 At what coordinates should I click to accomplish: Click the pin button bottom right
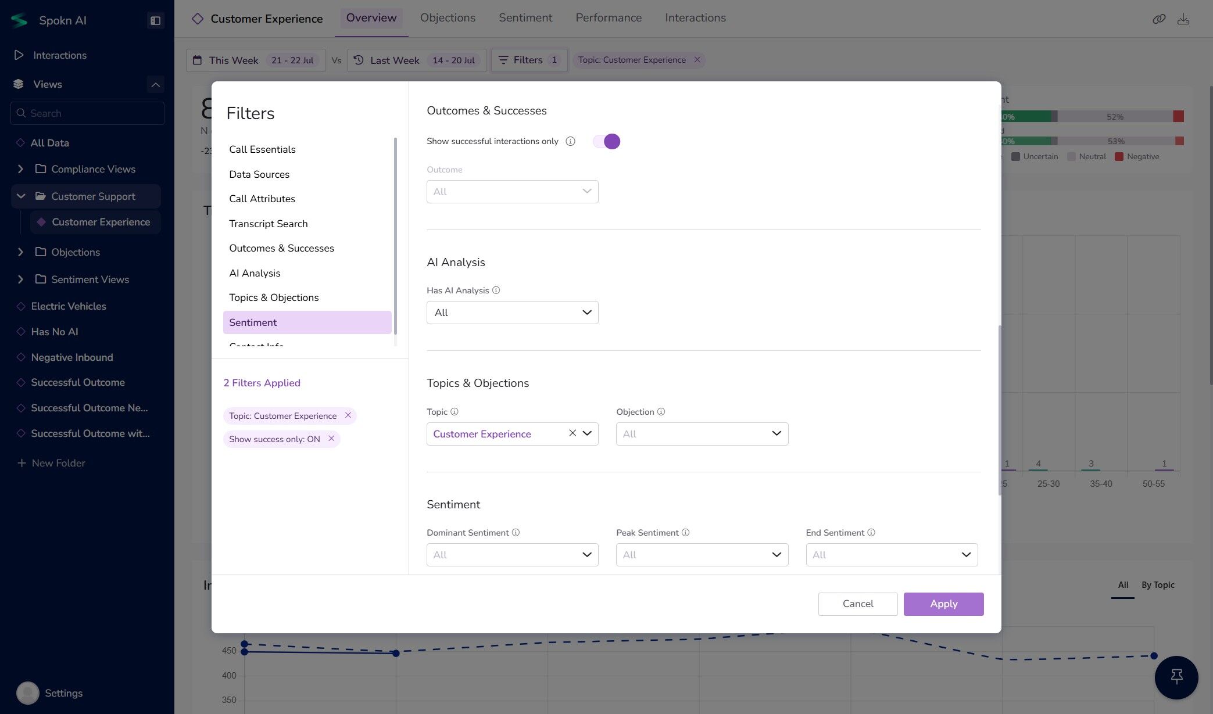pyautogui.click(x=1176, y=677)
